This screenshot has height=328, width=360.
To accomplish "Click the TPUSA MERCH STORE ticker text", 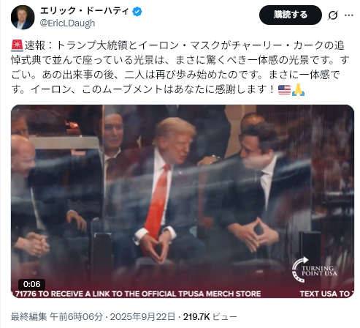I will tap(219, 294).
